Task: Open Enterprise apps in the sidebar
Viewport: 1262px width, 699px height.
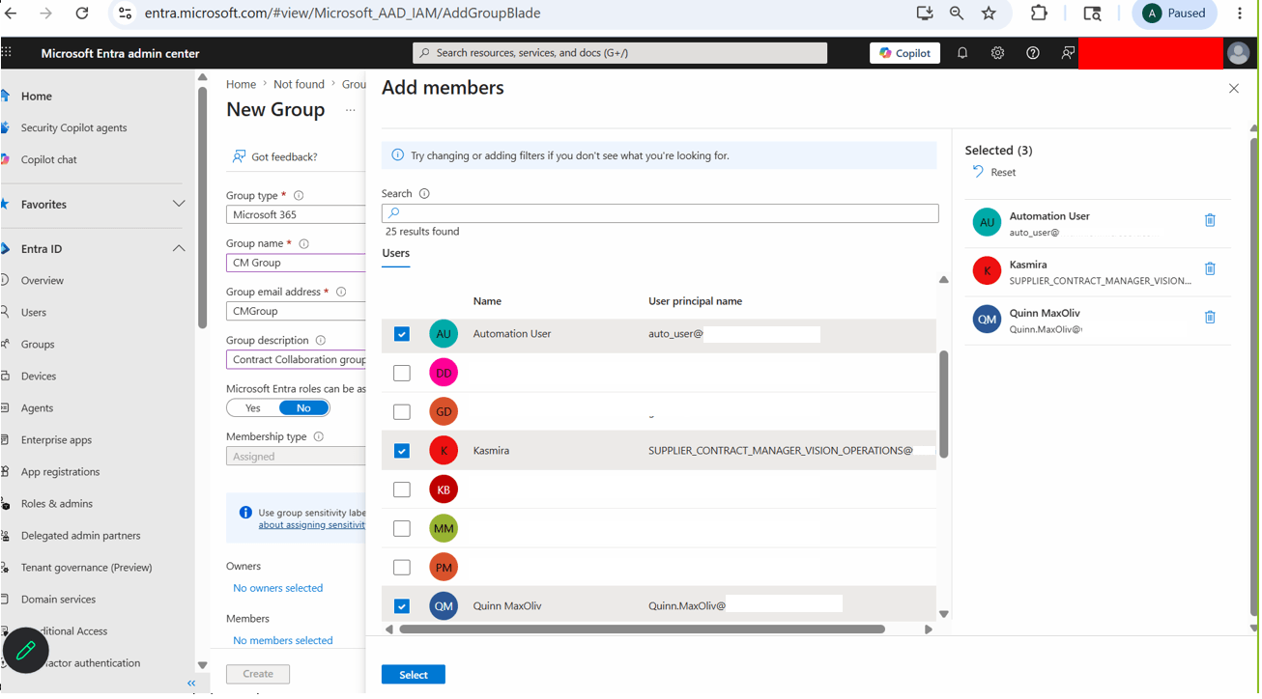Action: coord(56,440)
